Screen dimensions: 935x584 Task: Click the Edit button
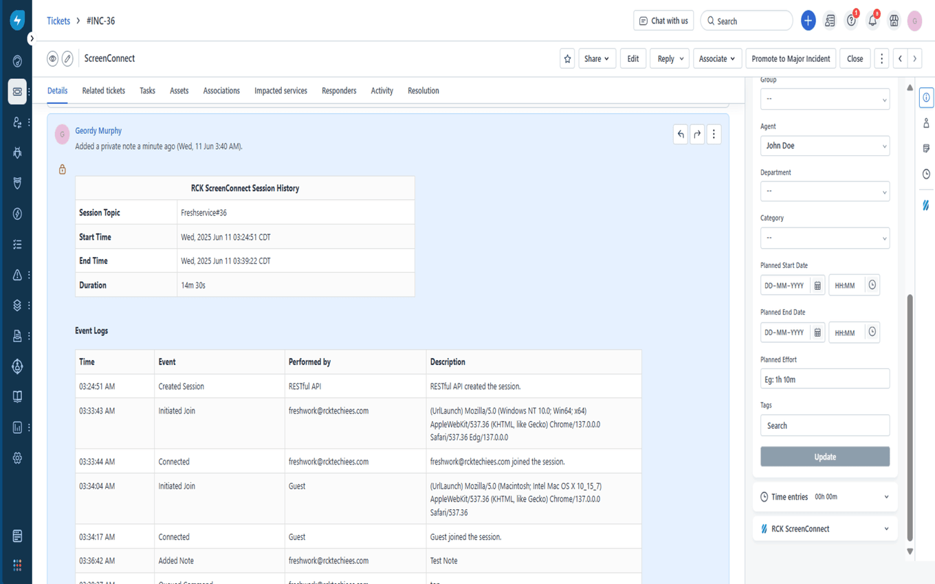click(633, 59)
